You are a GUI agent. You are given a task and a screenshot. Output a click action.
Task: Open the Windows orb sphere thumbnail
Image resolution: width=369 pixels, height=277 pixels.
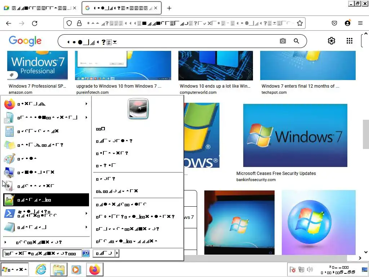click(x=319, y=222)
